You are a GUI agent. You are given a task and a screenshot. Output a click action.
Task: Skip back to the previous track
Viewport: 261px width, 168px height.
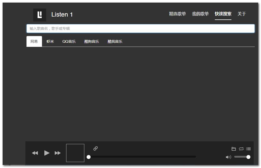[x=35, y=153]
